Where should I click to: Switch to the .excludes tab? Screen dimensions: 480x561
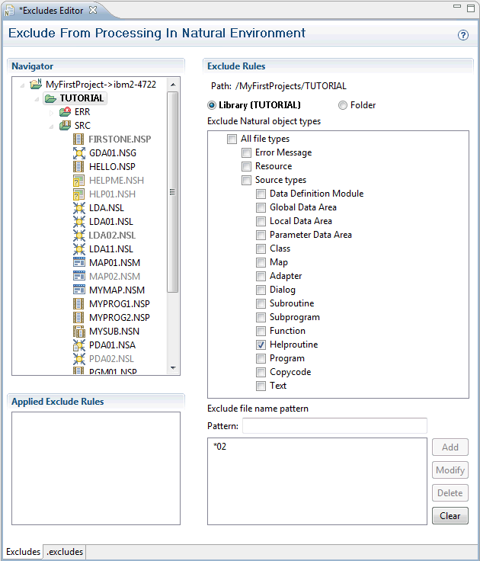[65, 552]
